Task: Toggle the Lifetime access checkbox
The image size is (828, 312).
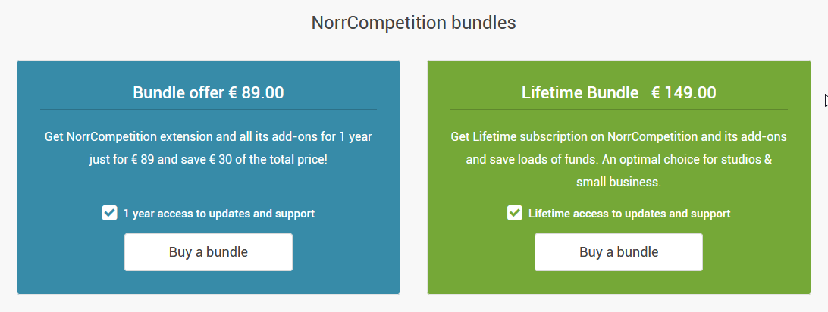Action: [x=515, y=213]
